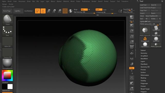Open the Texture Off slot
This screenshot has width=165, height=93.
tap(7, 53)
